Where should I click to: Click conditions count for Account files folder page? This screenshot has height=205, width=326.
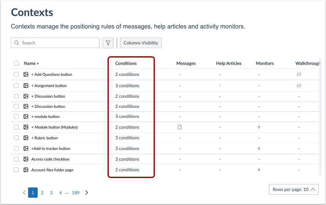pos(127,170)
